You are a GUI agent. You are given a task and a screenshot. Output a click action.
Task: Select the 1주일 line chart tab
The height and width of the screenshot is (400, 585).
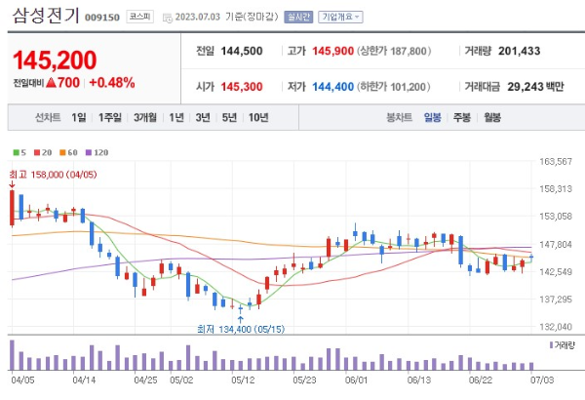click(110, 118)
